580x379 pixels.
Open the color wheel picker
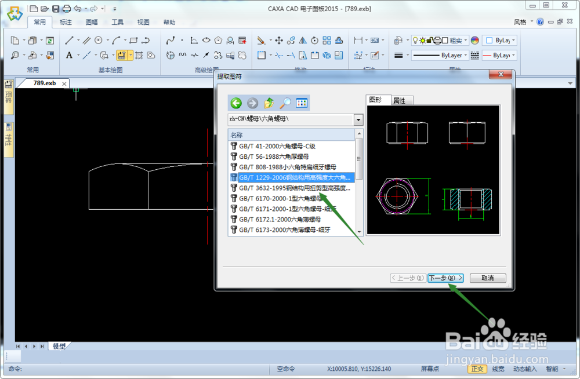click(475, 41)
